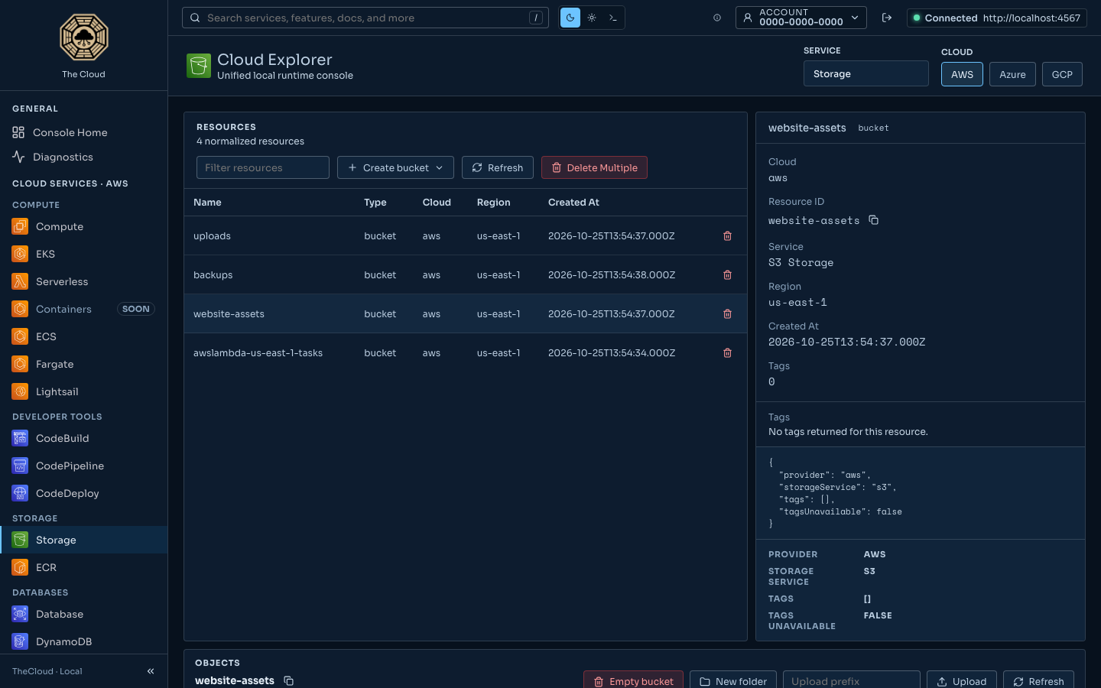Select the backups bucket row
Screen dimensions: 1101x688
(465, 274)
